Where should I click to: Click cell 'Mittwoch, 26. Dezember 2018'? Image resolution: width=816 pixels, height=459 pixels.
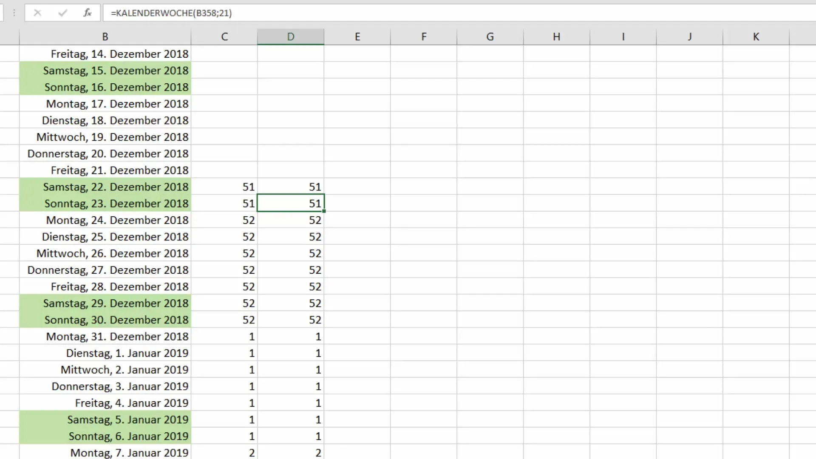[x=105, y=253]
